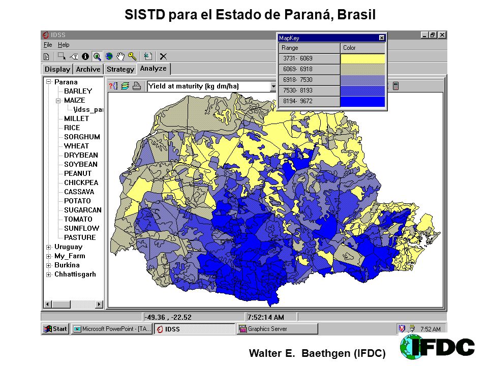Expand the Chhattisgarh tree node
Image resolution: width=488 pixels, height=366 pixels.
pyautogui.click(x=49, y=274)
